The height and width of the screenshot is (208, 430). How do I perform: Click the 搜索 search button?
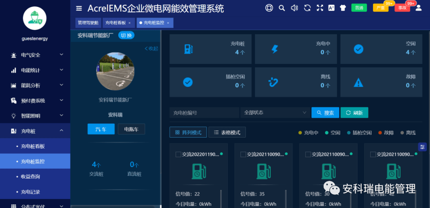coord(325,113)
